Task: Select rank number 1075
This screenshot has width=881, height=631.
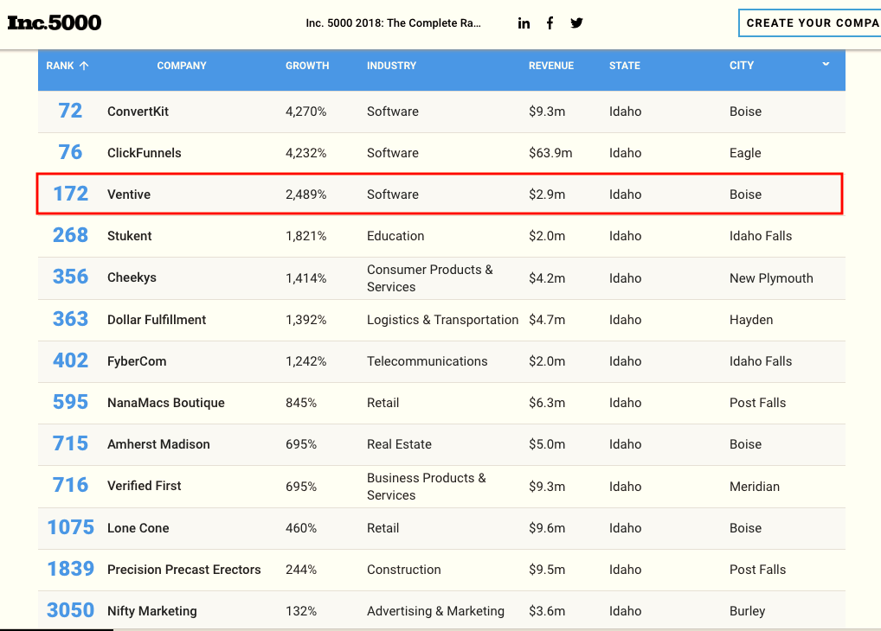Action: [x=70, y=527]
